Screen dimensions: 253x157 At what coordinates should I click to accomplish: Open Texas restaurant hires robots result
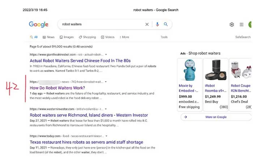[x=86, y=142]
